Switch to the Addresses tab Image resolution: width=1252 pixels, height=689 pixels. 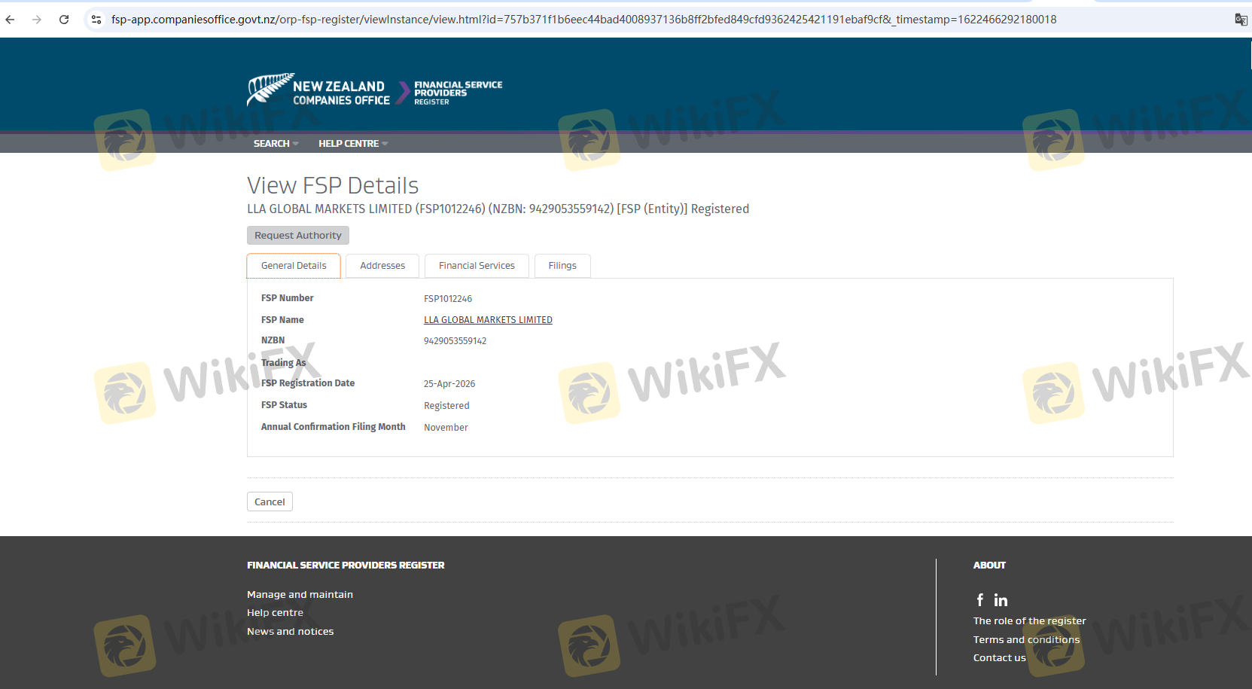382,266
